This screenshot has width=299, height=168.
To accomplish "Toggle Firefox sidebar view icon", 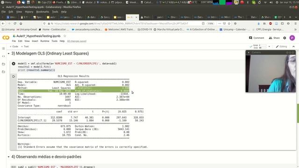I will [282, 23].
